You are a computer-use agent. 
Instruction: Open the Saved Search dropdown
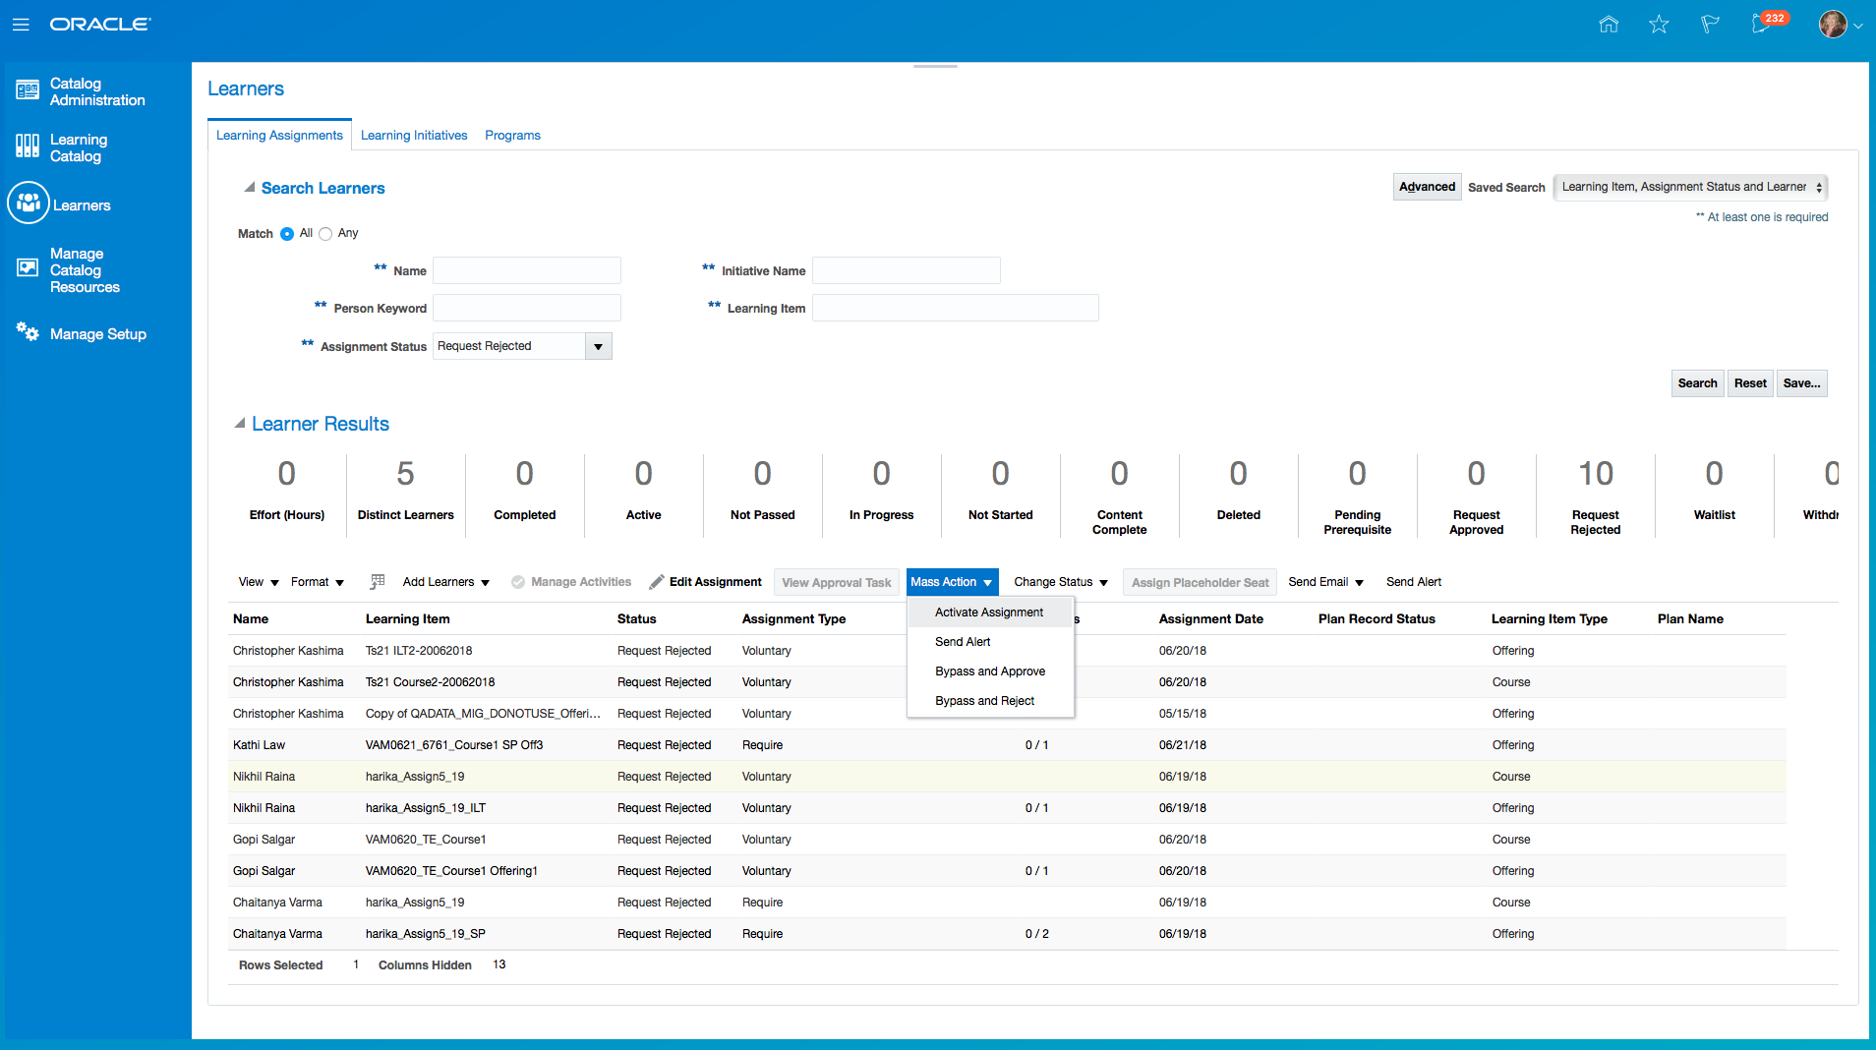(1690, 187)
